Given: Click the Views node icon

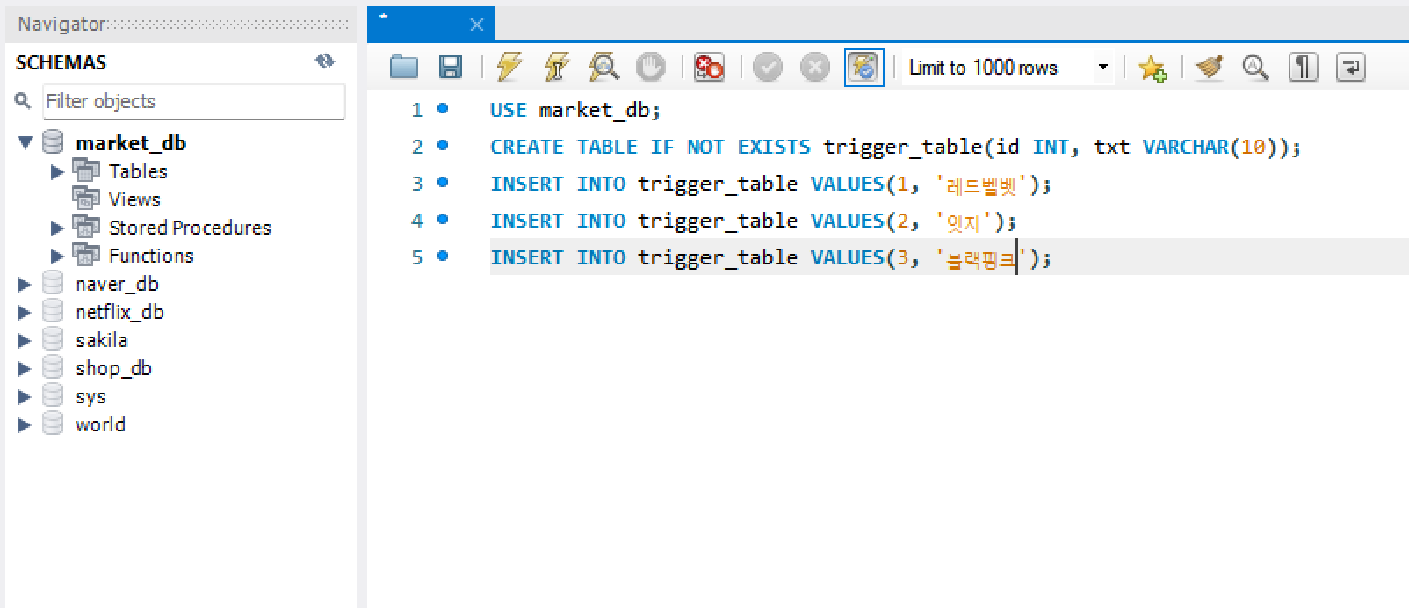Looking at the screenshot, I should pyautogui.click(x=86, y=199).
